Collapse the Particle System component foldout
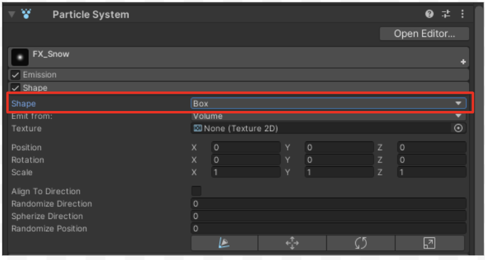The height and width of the screenshot is (260, 485). [12, 14]
